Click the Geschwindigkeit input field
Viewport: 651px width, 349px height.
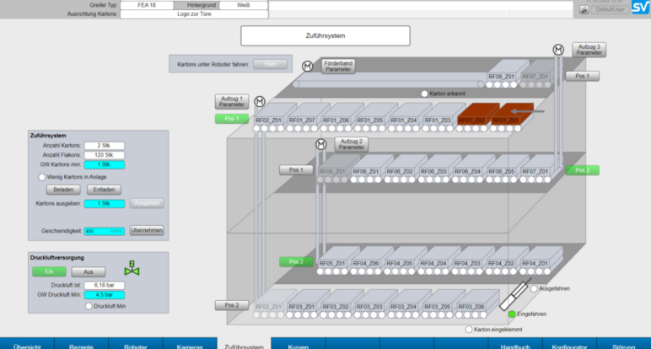(x=105, y=230)
